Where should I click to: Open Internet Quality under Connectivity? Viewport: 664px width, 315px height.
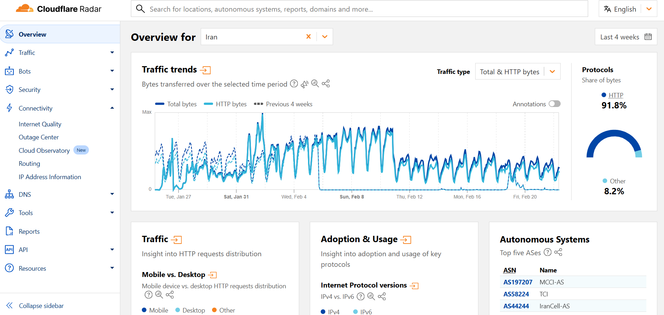[x=40, y=124]
